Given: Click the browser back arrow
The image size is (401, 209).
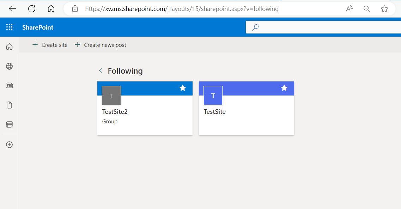Looking at the screenshot, I should (x=12, y=8).
